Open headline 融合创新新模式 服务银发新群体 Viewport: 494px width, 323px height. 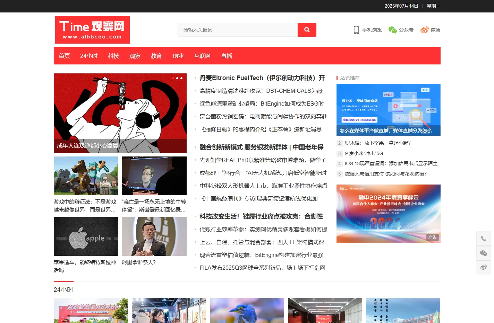pos(262,147)
